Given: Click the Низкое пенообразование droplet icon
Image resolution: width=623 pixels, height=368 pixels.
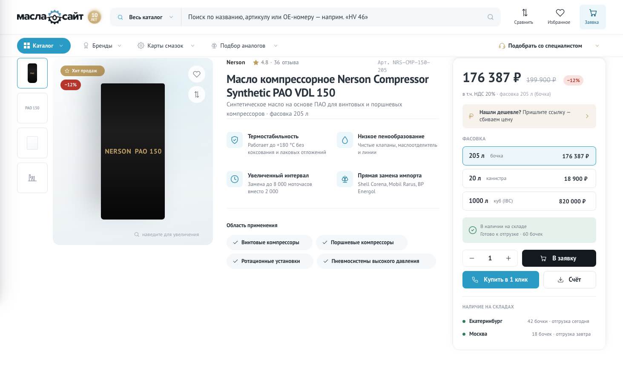Looking at the screenshot, I should point(345,140).
